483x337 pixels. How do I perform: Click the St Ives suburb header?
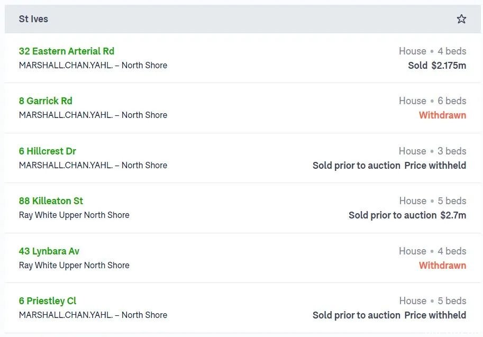tap(33, 19)
